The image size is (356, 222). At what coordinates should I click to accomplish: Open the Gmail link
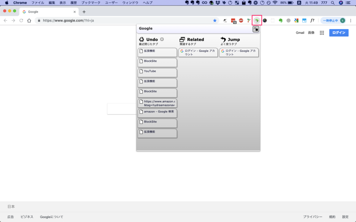pos(300,33)
